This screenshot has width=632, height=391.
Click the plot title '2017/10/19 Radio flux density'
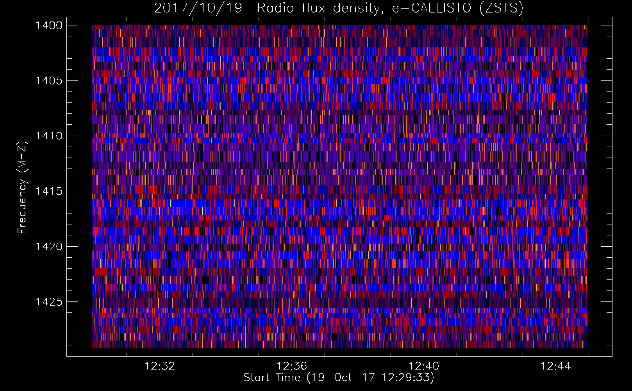click(339, 8)
